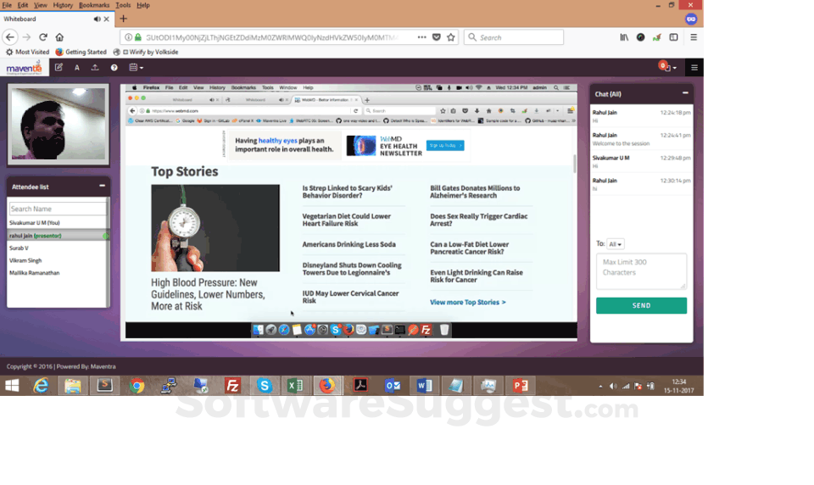Open the Maventra hamburger menu
The image size is (814, 485).
click(x=694, y=68)
